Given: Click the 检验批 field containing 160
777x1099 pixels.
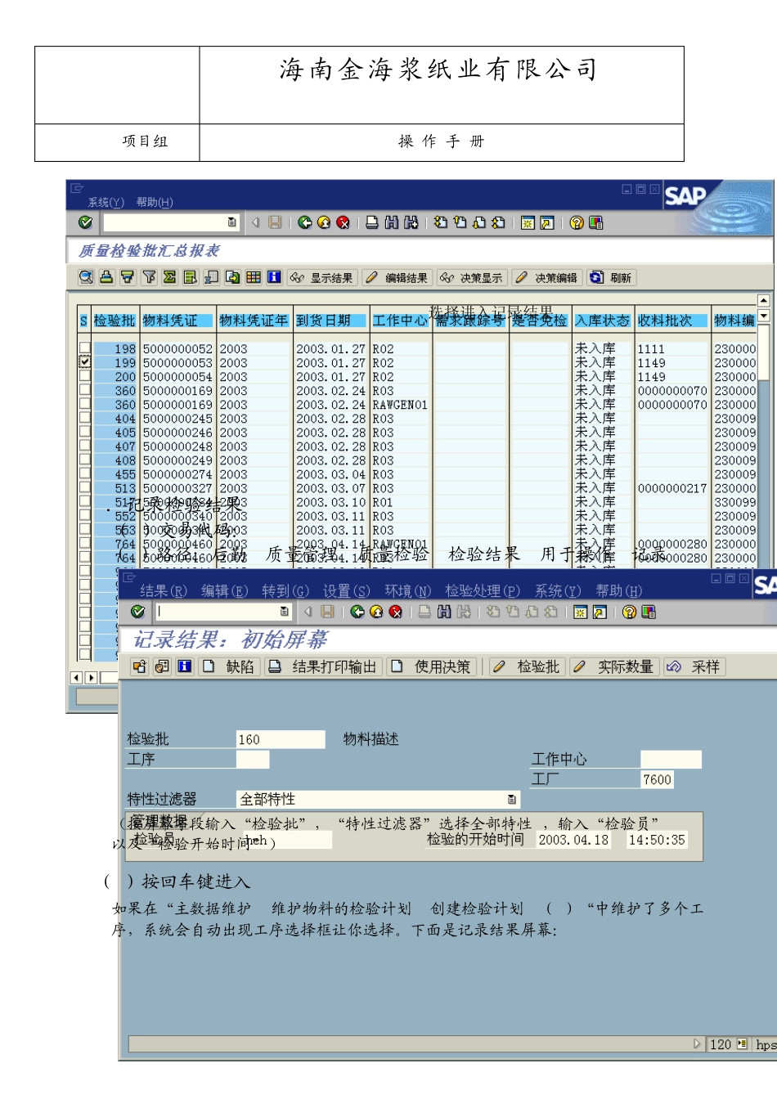Looking at the screenshot, I should click(281, 739).
